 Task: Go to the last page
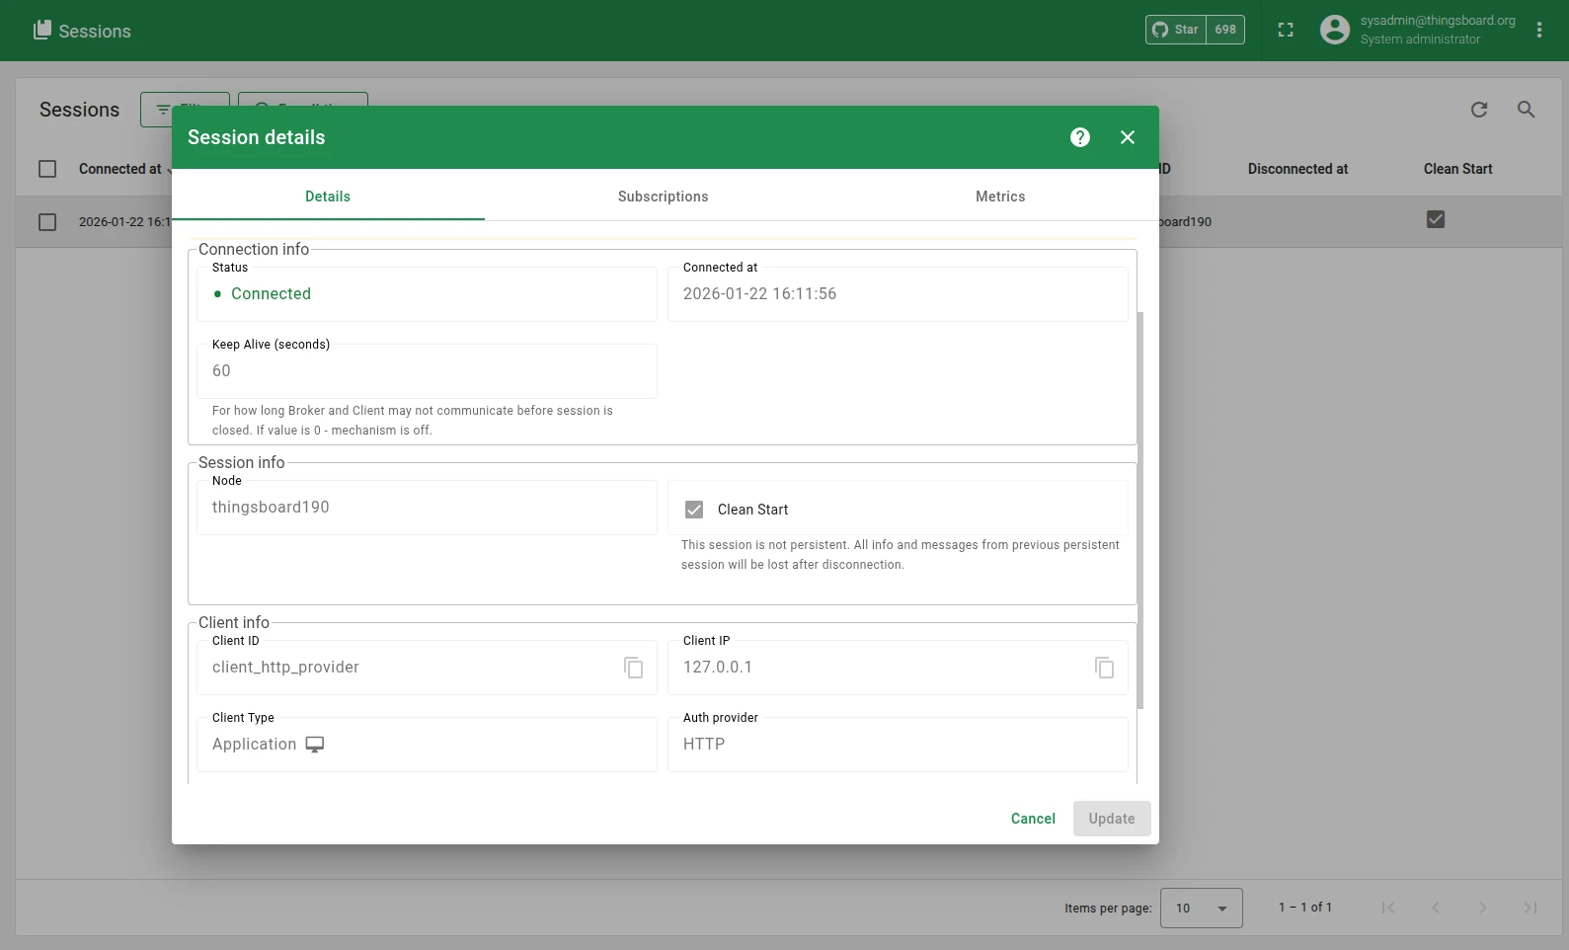1530,908
